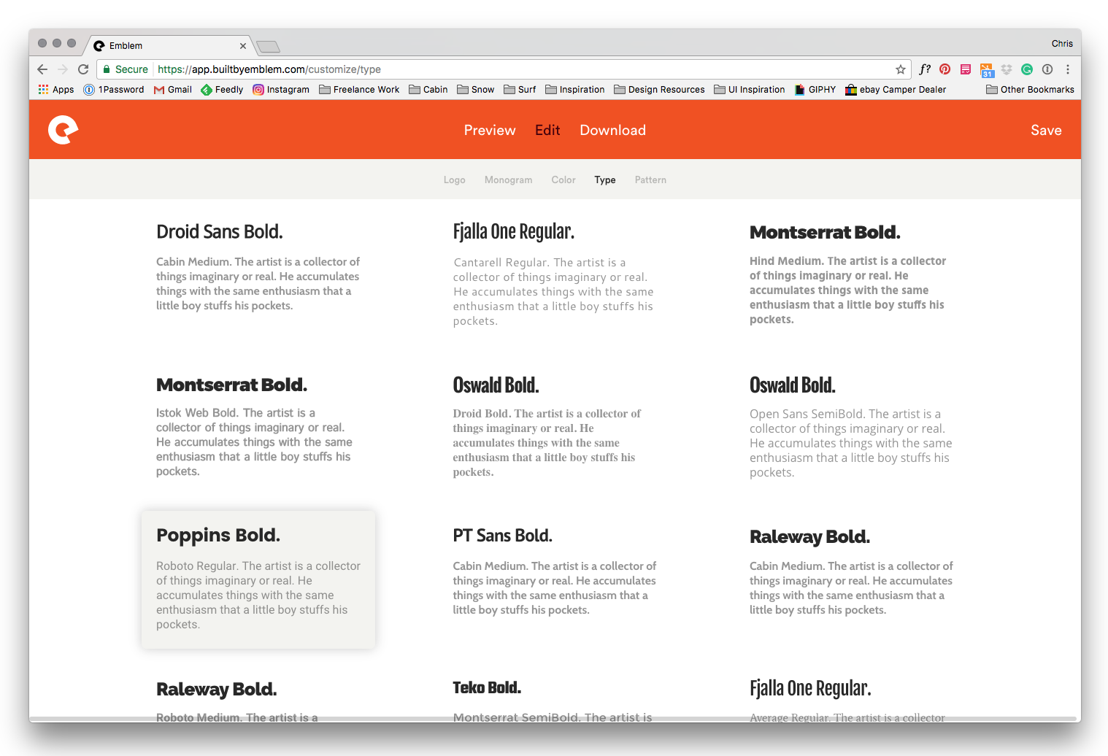Expand Freelance Work bookmark folder
This screenshot has width=1108, height=756.
359,90
